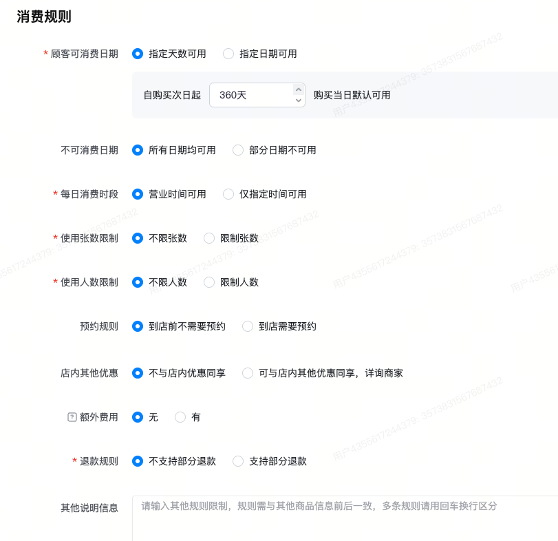Choose 部分日期不可用 radio button

pos(238,150)
